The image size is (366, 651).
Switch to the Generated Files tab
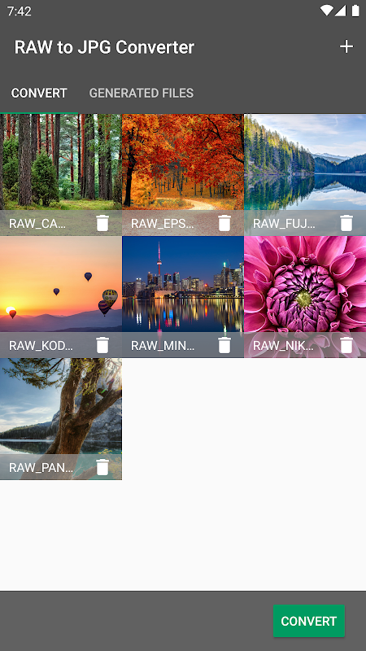pyautogui.click(x=141, y=93)
